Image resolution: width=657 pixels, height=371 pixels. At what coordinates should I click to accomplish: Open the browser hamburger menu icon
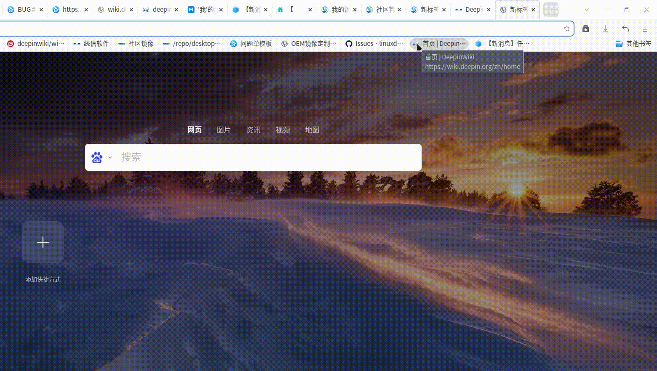[x=645, y=29]
